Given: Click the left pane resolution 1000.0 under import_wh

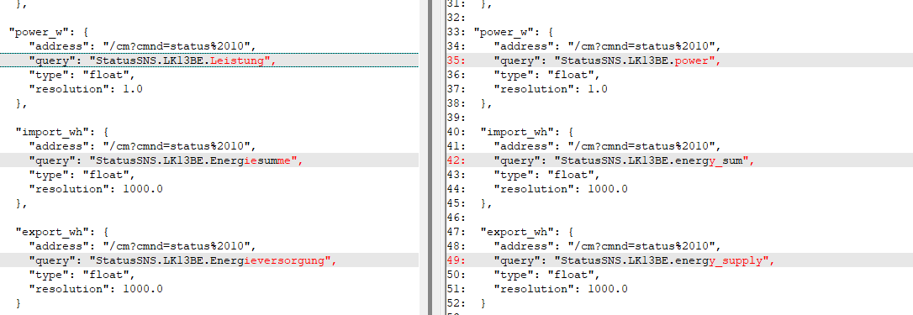Looking at the screenshot, I should click(143, 189).
